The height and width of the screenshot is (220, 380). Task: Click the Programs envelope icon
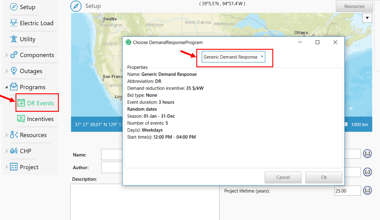click(14, 87)
